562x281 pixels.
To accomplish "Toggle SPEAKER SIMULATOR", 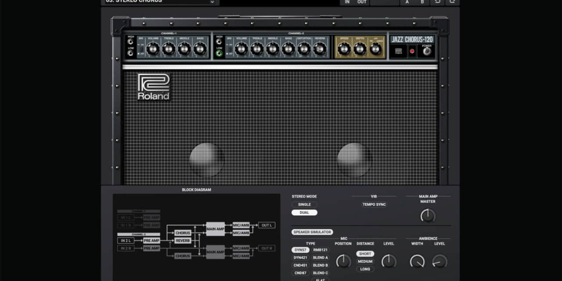I will [312, 232].
